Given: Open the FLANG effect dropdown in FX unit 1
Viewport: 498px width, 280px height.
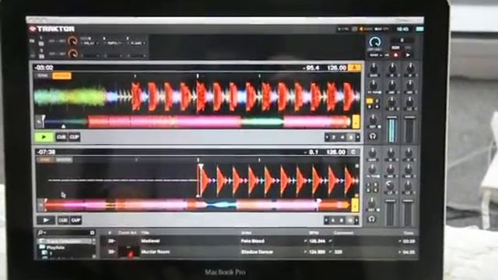Looking at the screenshot, I should pos(138,43).
